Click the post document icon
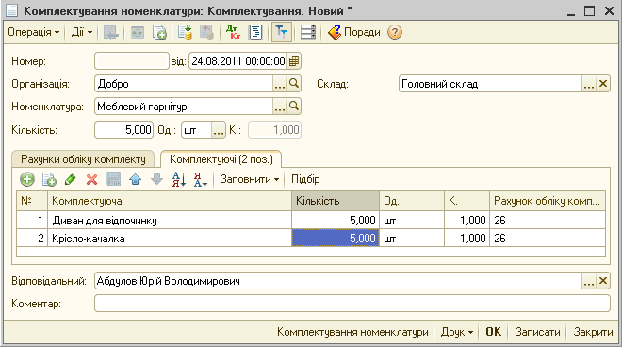Viewport: 622px width, 347px height. pos(185,32)
